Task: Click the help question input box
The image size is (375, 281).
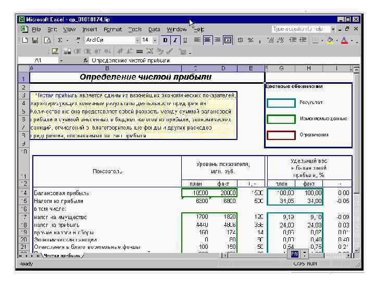Action: click(x=301, y=29)
